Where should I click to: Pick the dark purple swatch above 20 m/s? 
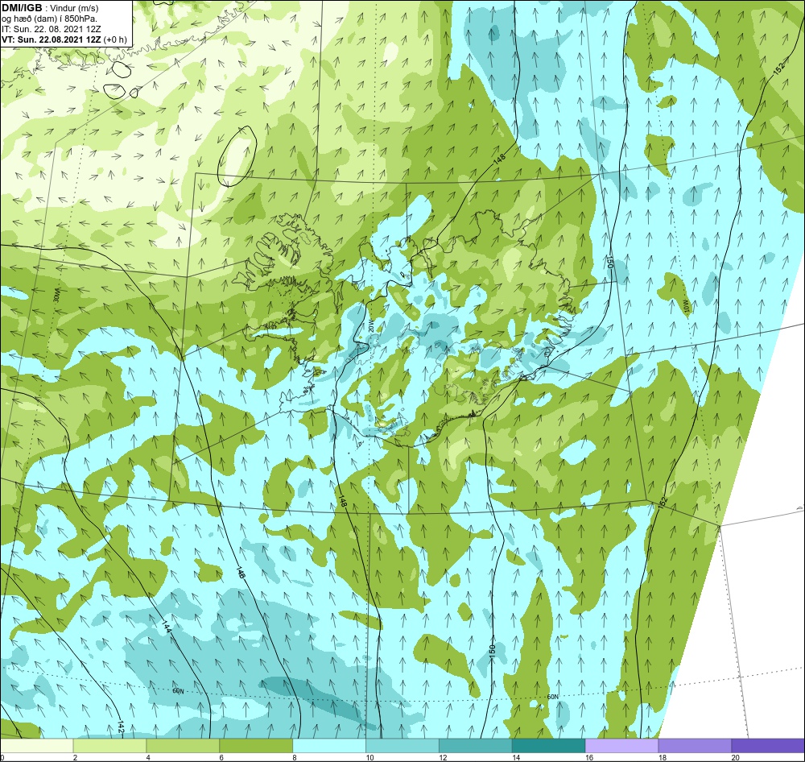point(768,745)
